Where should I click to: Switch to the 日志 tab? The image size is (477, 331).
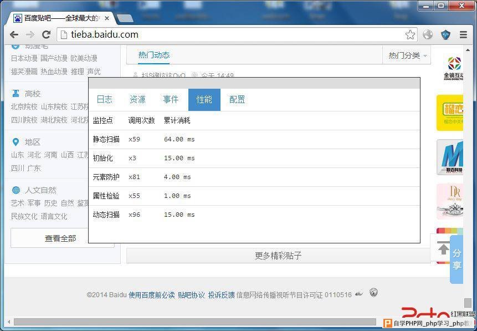(x=104, y=100)
